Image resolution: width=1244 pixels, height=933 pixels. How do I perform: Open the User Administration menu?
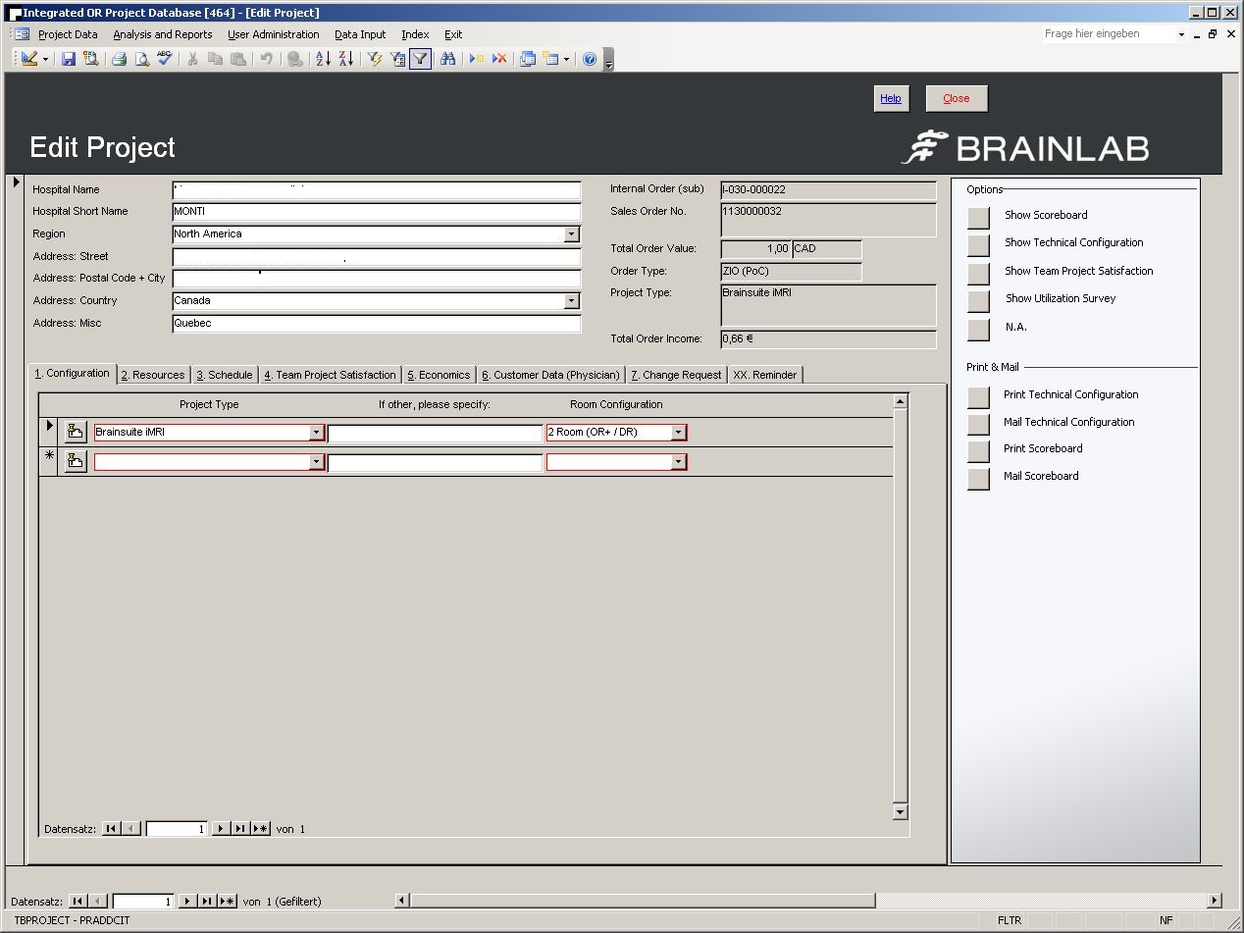pos(274,34)
